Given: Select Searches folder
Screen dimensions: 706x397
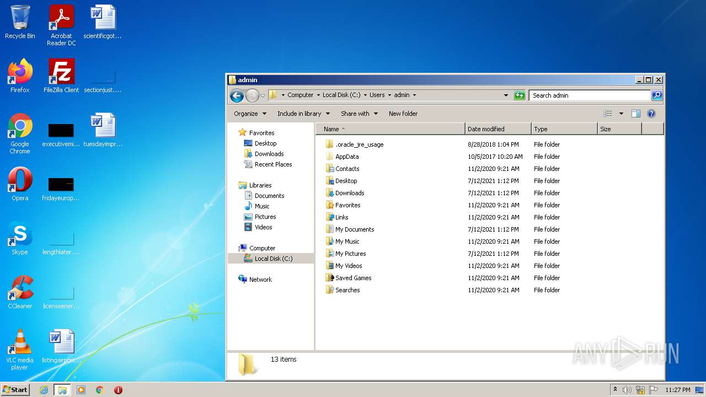Looking at the screenshot, I should coord(343,290).
